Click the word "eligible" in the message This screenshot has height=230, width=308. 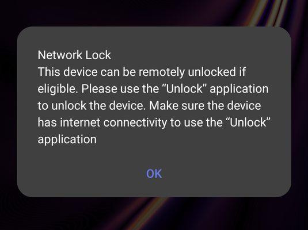pos(57,89)
